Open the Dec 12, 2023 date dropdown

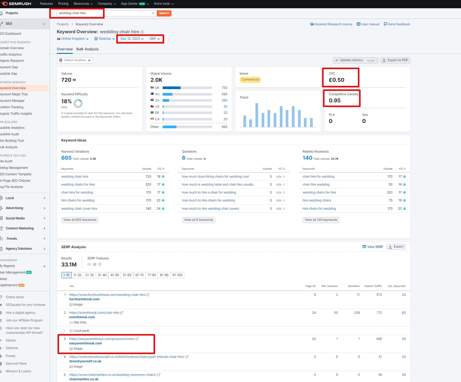tap(132, 39)
